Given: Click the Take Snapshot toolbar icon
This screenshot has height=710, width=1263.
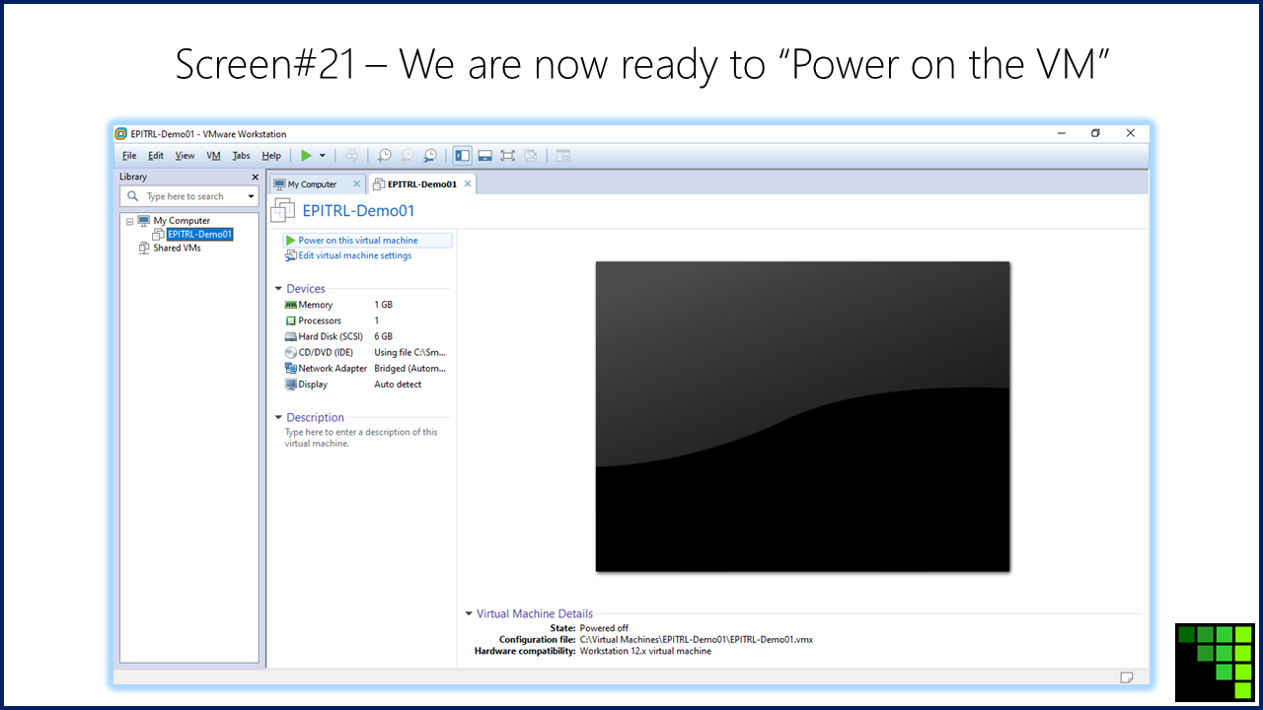Looking at the screenshot, I should coord(385,156).
